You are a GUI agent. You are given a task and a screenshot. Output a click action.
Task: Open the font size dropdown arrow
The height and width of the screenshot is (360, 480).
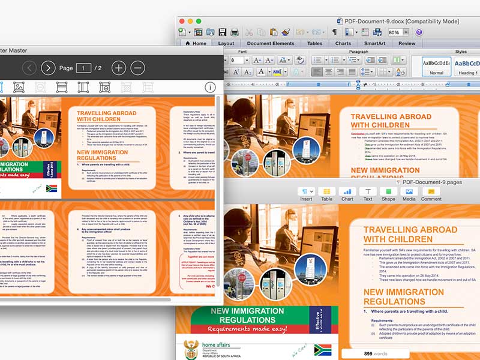(x=247, y=60)
